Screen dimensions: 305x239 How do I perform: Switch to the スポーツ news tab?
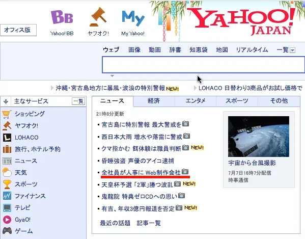pyautogui.click(x=237, y=101)
